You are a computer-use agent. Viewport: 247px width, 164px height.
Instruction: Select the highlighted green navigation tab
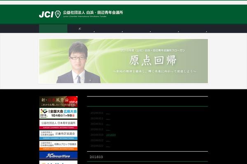tap(53, 29)
